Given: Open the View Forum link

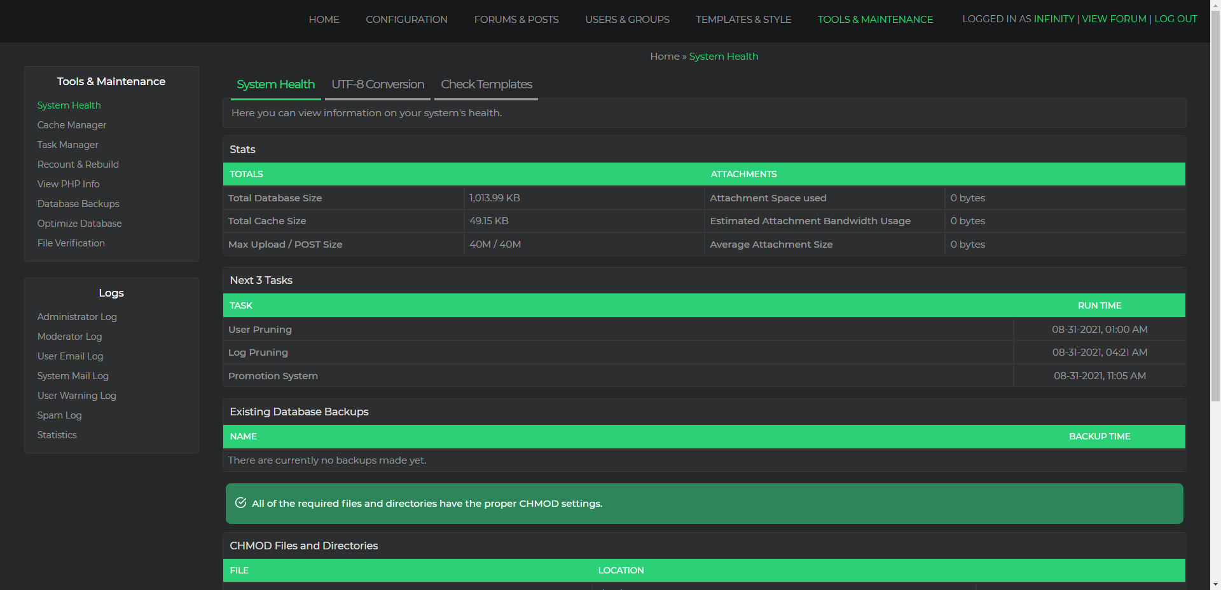Looking at the screenshot, I should (x=1114, y=19).
